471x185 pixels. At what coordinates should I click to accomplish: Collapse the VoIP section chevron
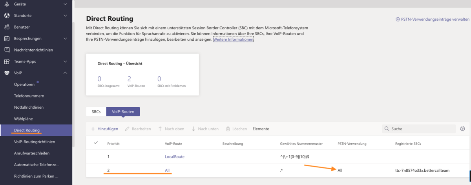(x=65, y=73)
